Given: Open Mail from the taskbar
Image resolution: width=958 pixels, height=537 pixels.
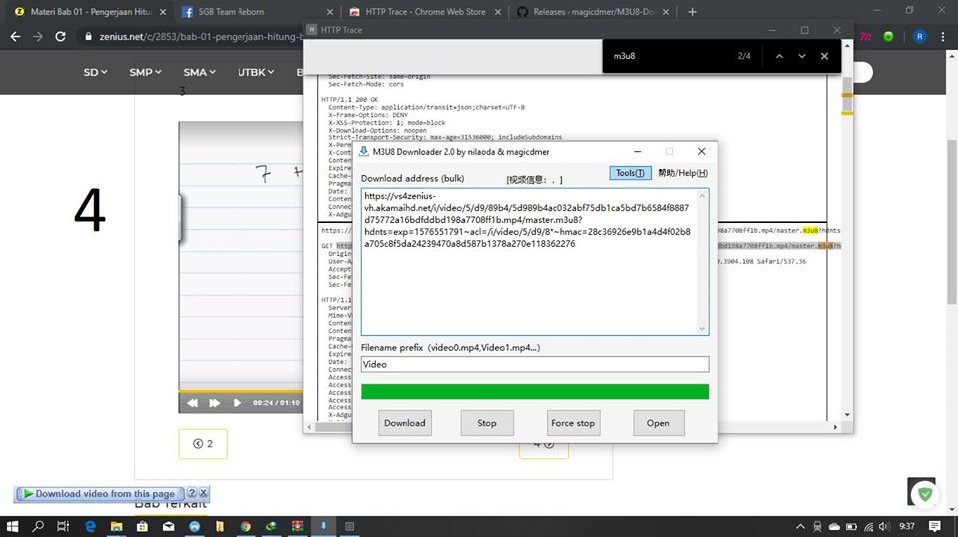Looking at the screenshot, I should (168, 526).
